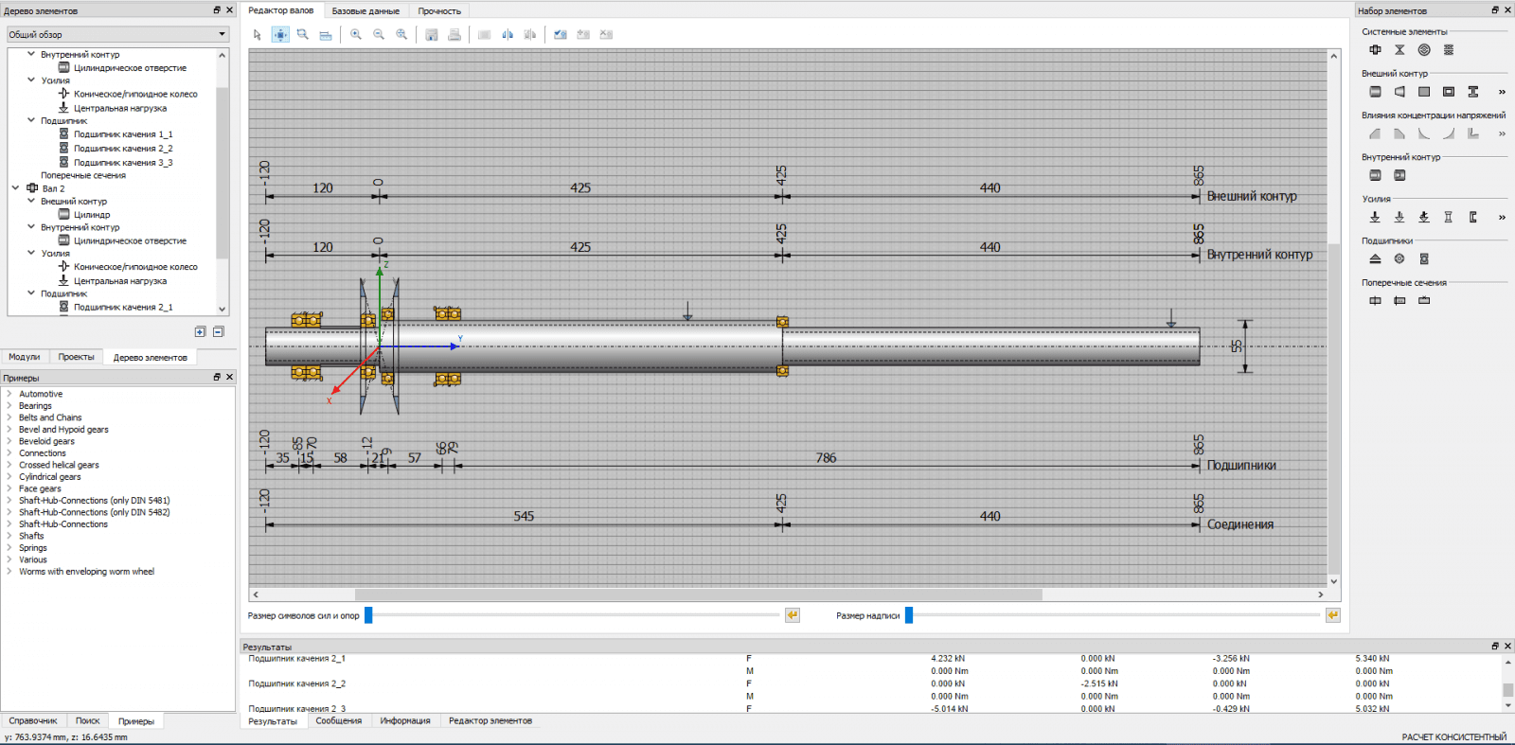Switch to the Базовые данные tab
This screenshot has width=1515, height=745.
click(365, 11)
